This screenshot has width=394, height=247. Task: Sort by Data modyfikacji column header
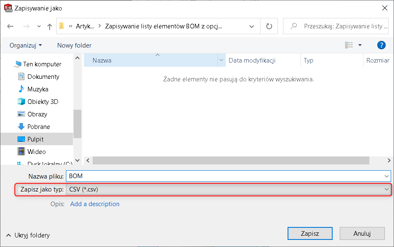pos(252,60)
